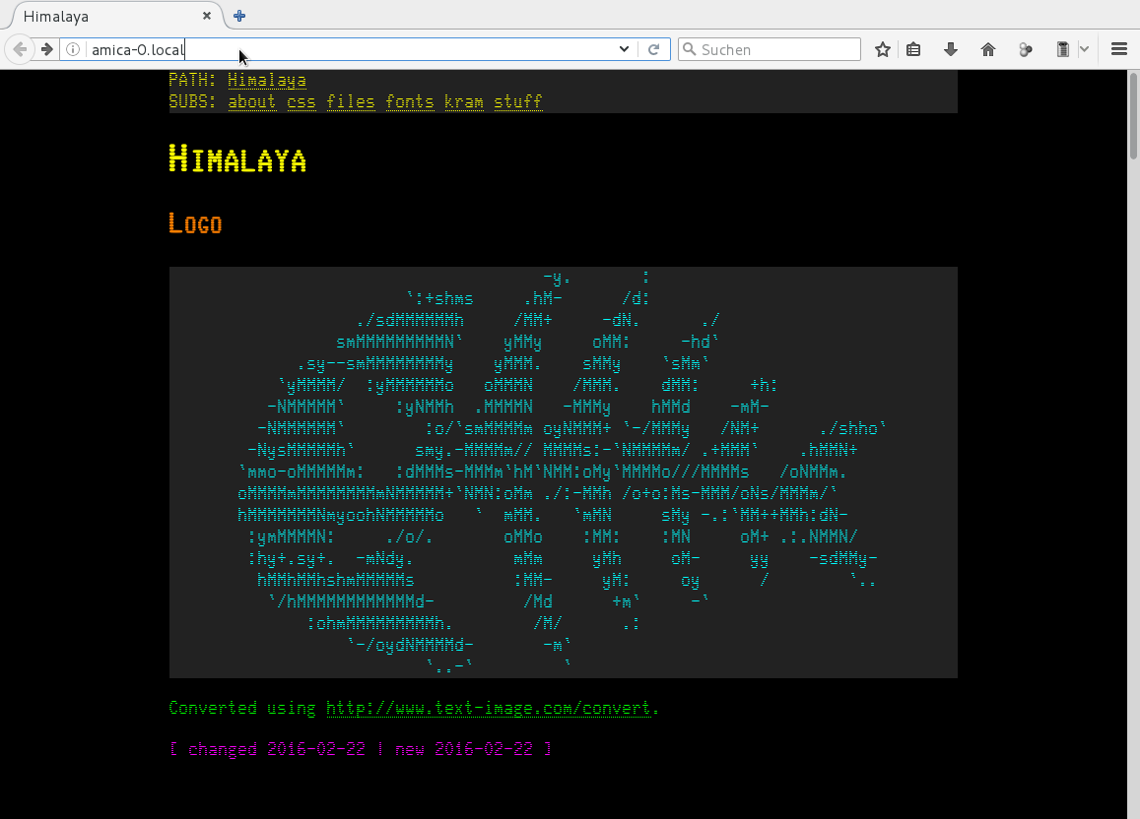Show bookmarks list icon

click(913, 49)
